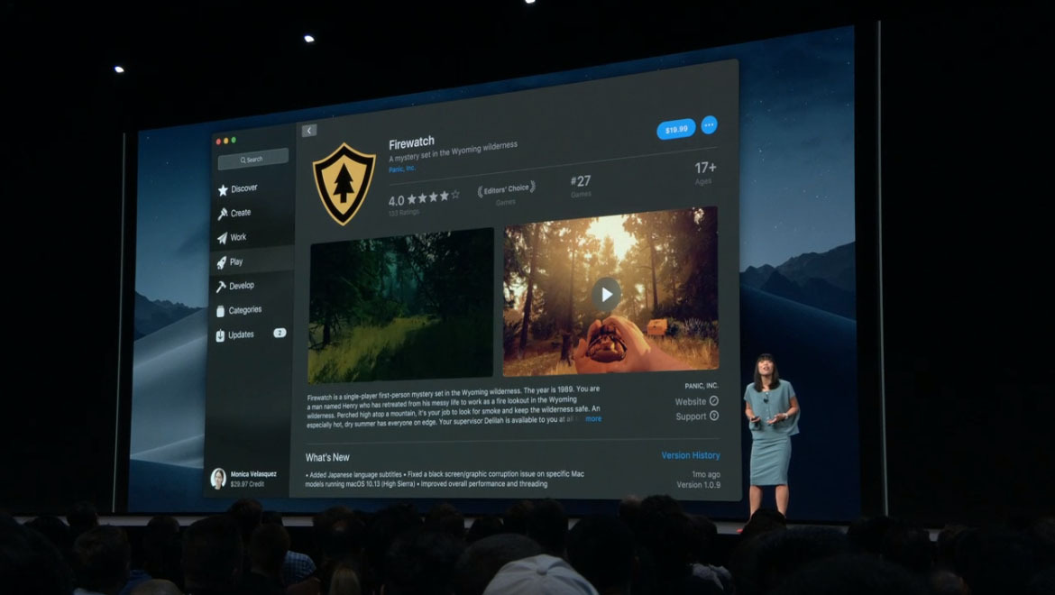Open the Create section
This screenshot has width=1055, height=595.
click(x=222, y=212)
